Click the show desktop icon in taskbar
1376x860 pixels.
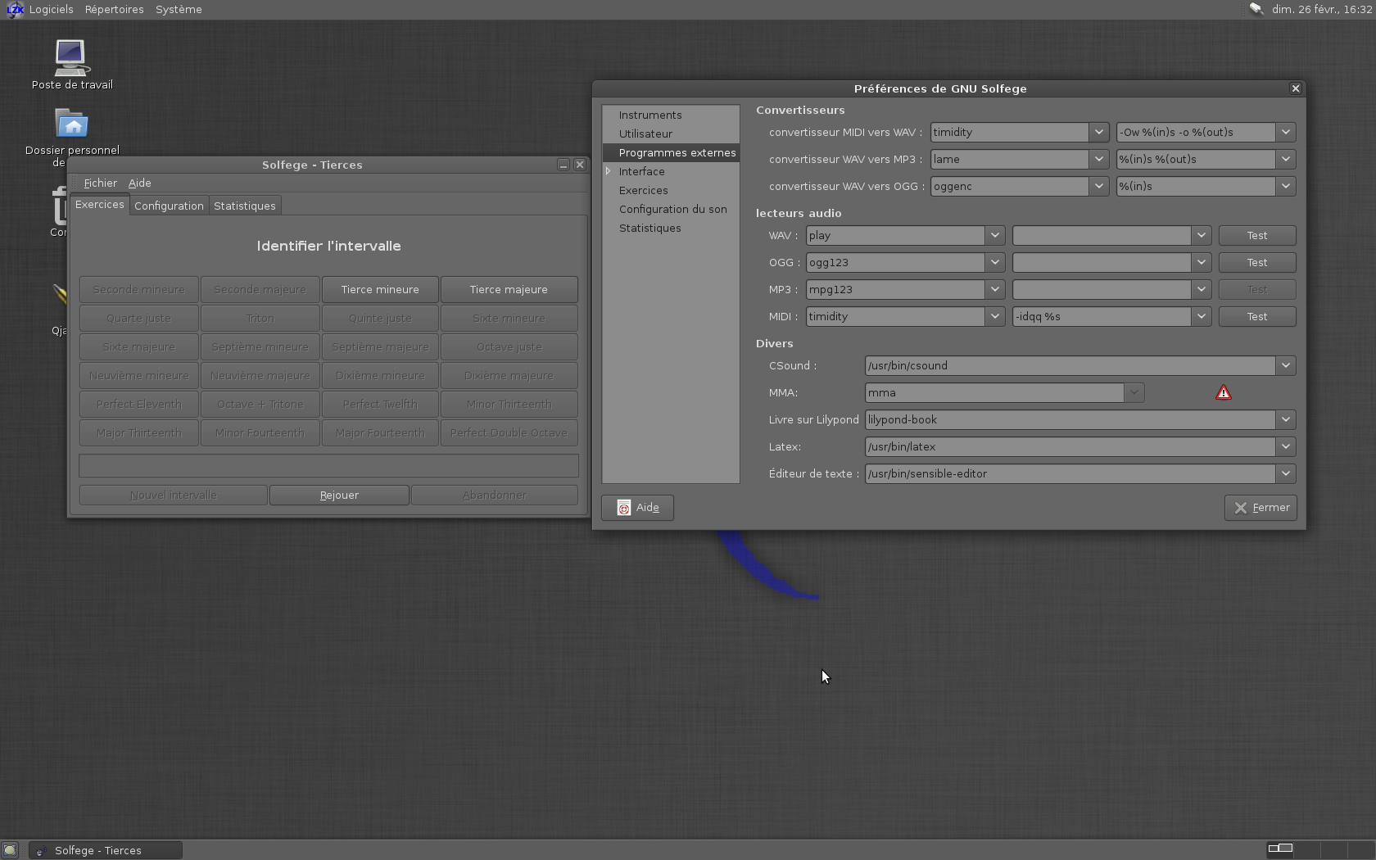[9, 850]
